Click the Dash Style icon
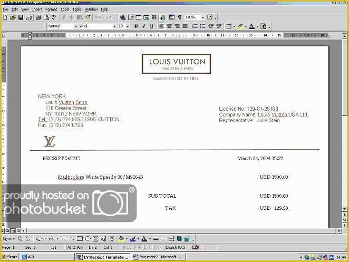 (x=163, y=239)
